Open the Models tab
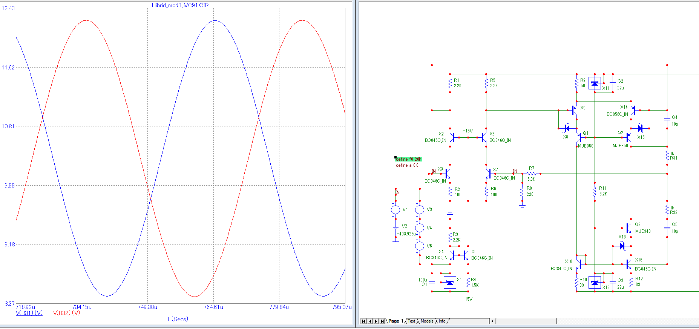This screenshot has width=699, height=329. 427,321
